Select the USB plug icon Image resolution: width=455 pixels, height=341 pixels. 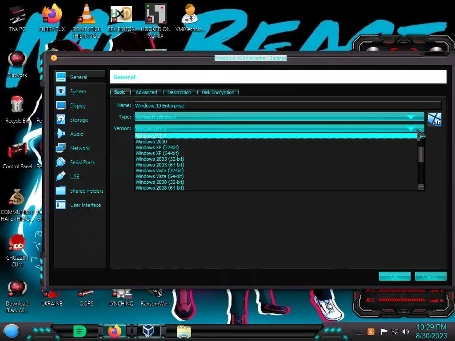coord(61,176)
